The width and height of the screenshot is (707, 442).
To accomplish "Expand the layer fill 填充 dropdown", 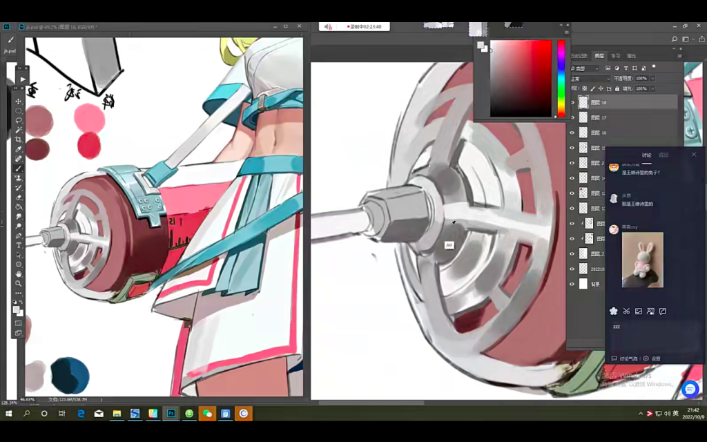I will (x=651, y=88).
